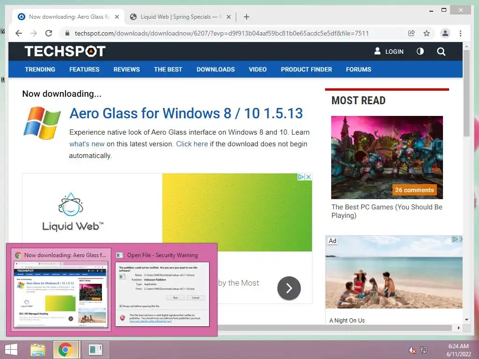The height and width of the screenshot is (359, 479).
Task: Open the Windows Start button
Action: point(11,350)
